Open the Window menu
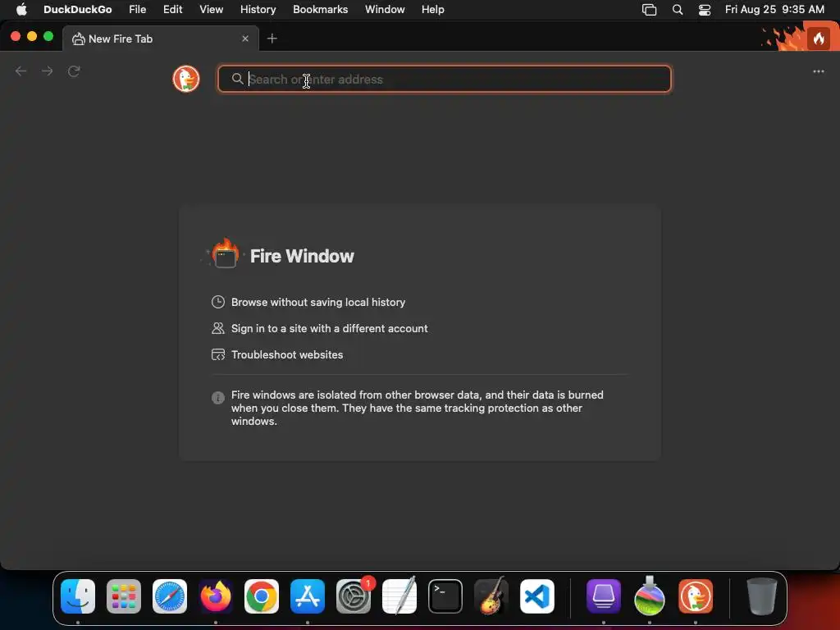 click(x=385, y=10)
